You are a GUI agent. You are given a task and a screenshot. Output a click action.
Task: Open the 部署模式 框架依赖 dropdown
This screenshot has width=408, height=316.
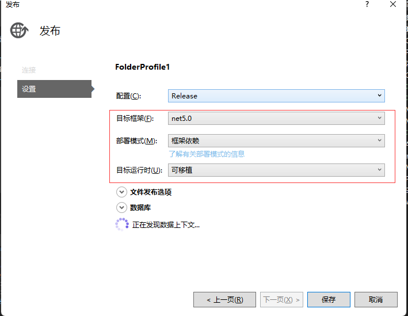pos(276,140)
